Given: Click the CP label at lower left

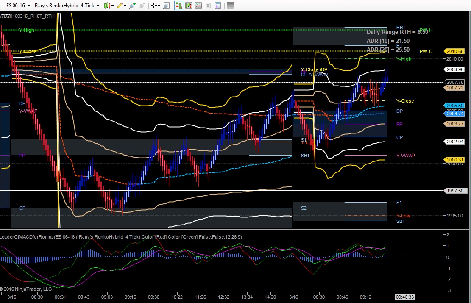Looking at the screenshot, I should point(22,208).
